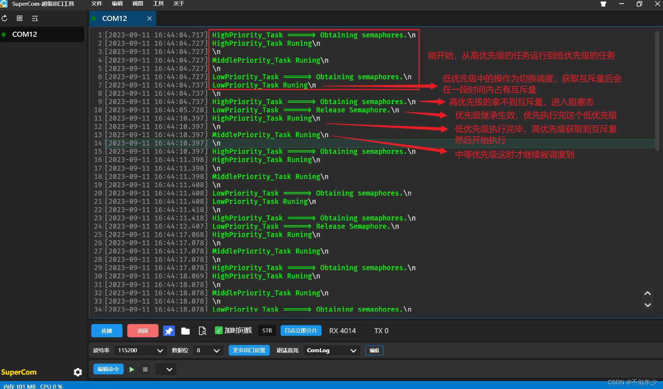Click the blue pin window icon

click(169, 331)
